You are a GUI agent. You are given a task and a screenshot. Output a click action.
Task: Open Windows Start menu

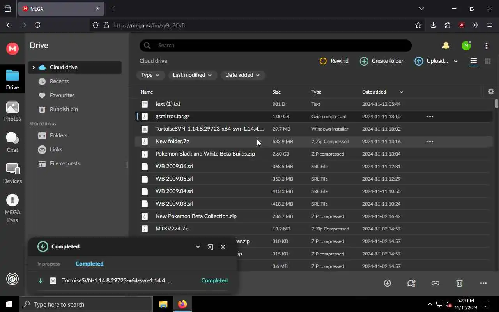(9, 304)
